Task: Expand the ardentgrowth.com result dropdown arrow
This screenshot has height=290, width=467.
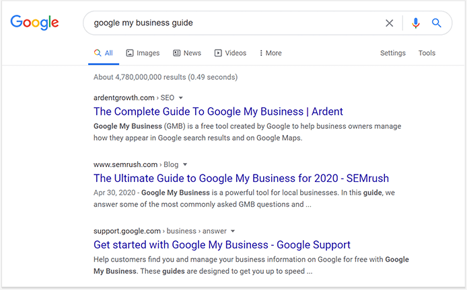Action: pos(180,98)
